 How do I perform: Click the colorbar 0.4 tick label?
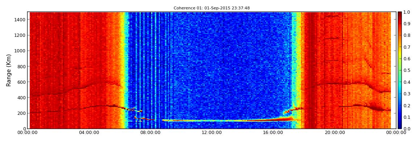(407, 82)
